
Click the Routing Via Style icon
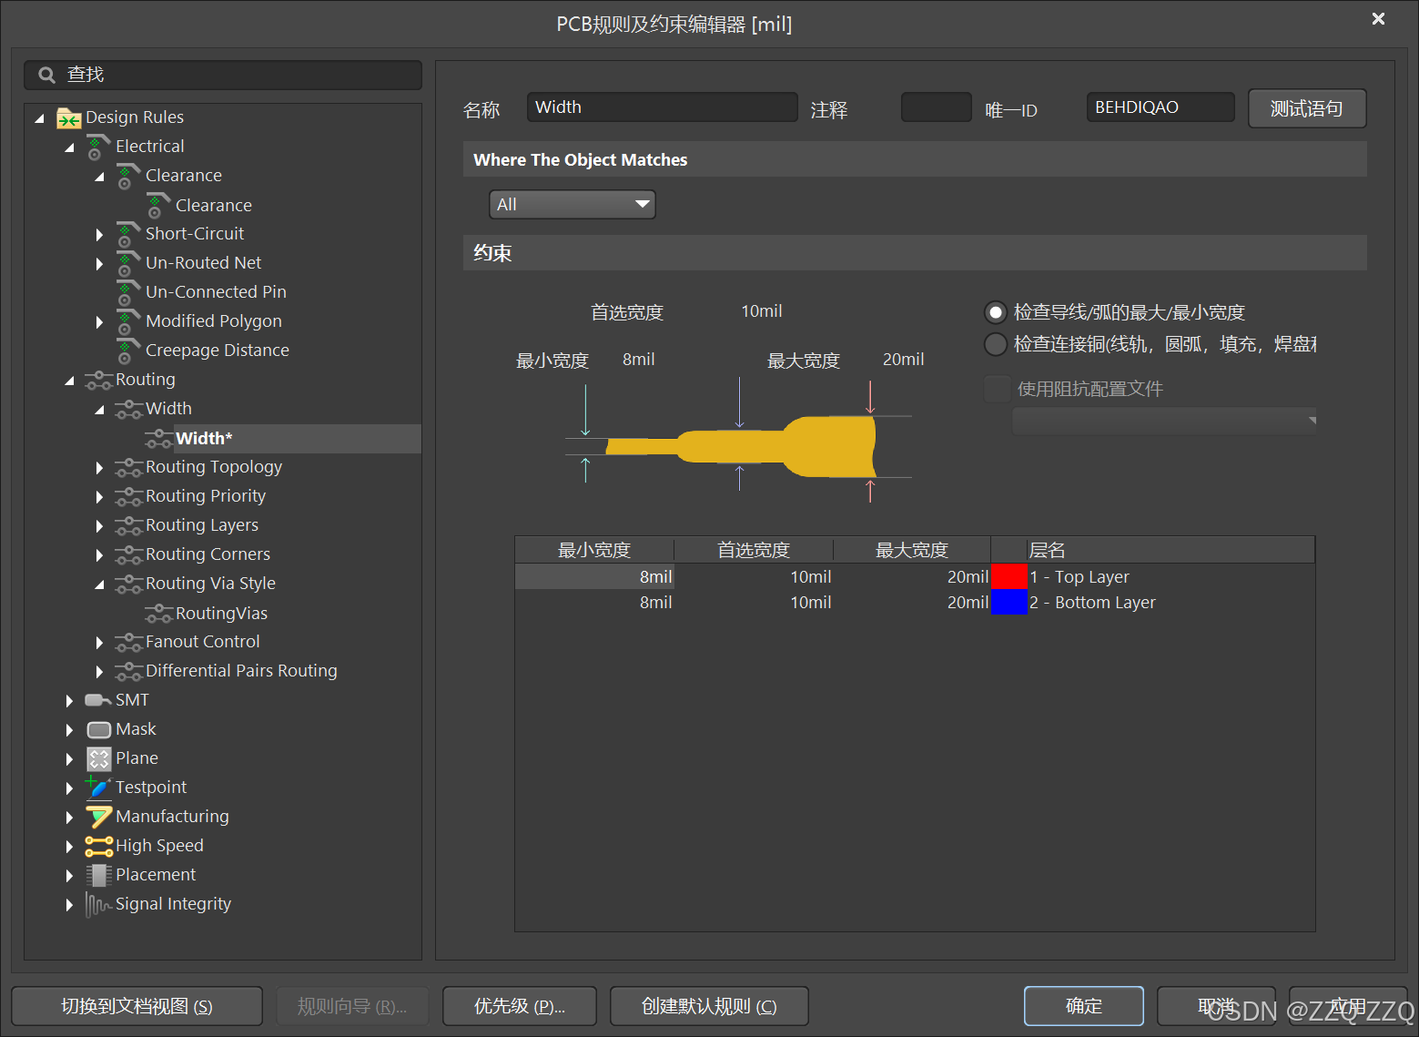pyautogui.click(x=128, y=585)
